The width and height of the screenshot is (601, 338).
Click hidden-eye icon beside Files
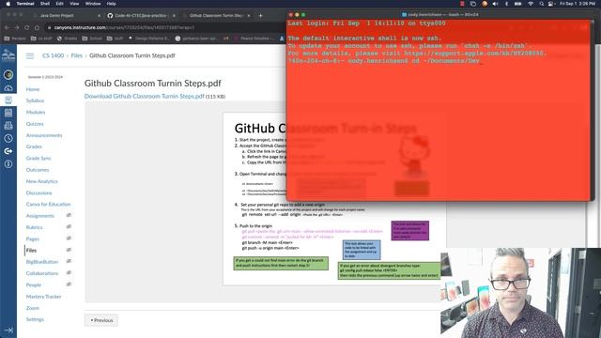pyautogui.click(x=69, y=250)
